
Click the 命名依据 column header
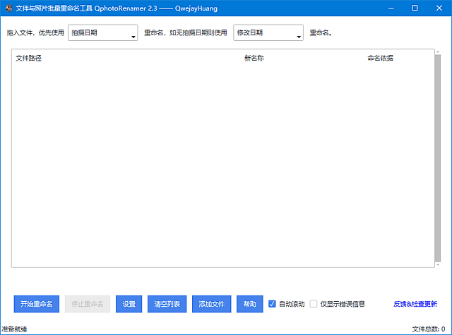click(x=380, y=58)
